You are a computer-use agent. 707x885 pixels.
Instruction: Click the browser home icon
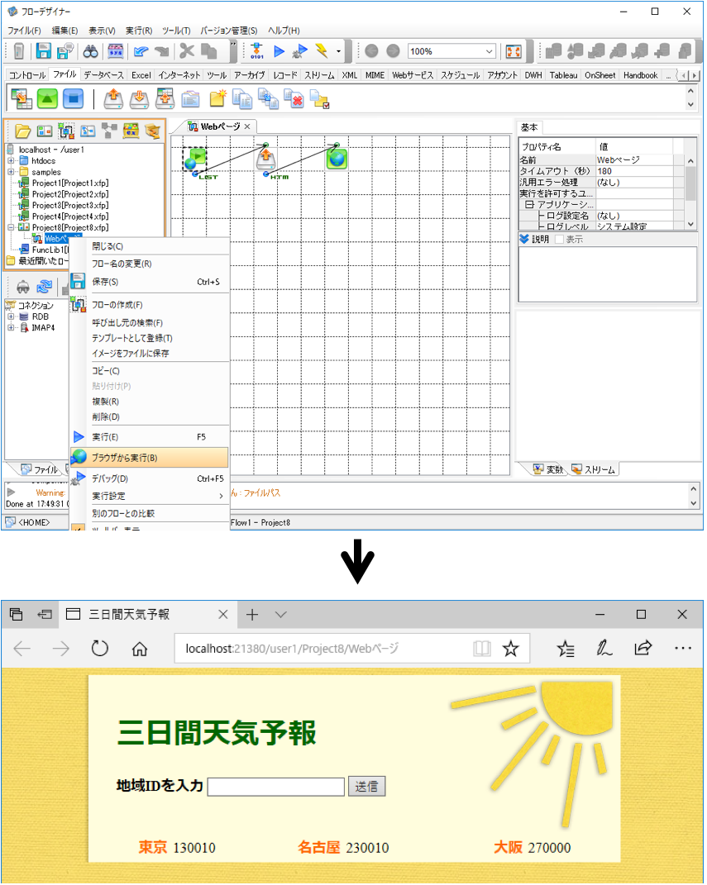pos(140,649)
